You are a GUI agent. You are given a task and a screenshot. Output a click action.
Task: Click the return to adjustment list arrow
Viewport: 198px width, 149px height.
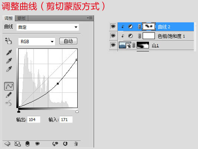(7, 144)
